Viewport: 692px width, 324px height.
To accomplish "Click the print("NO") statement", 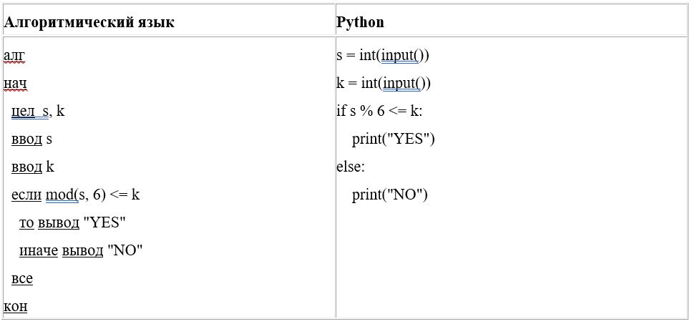I will pyautogui.click(x=390, y=195).
